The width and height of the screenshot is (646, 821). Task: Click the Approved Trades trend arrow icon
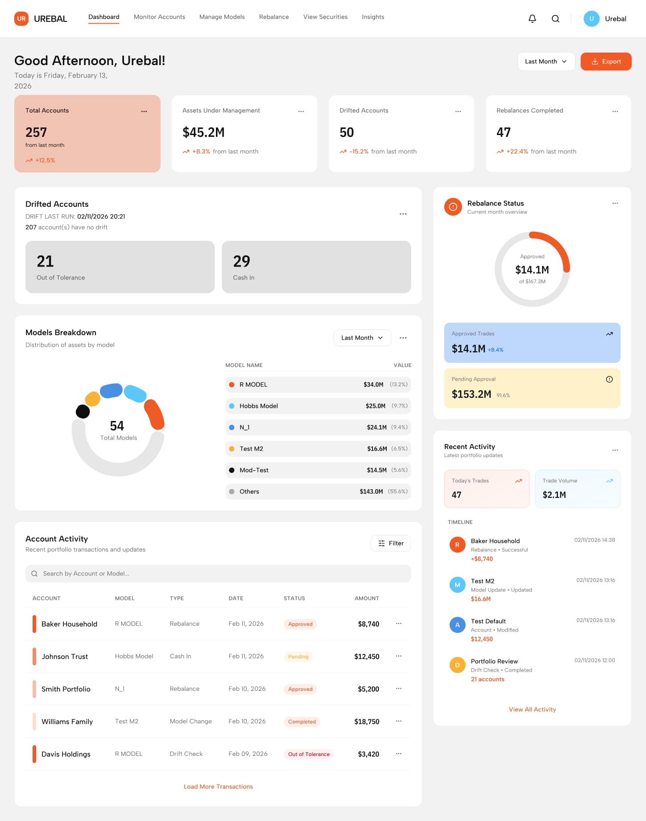pos(609,334)
